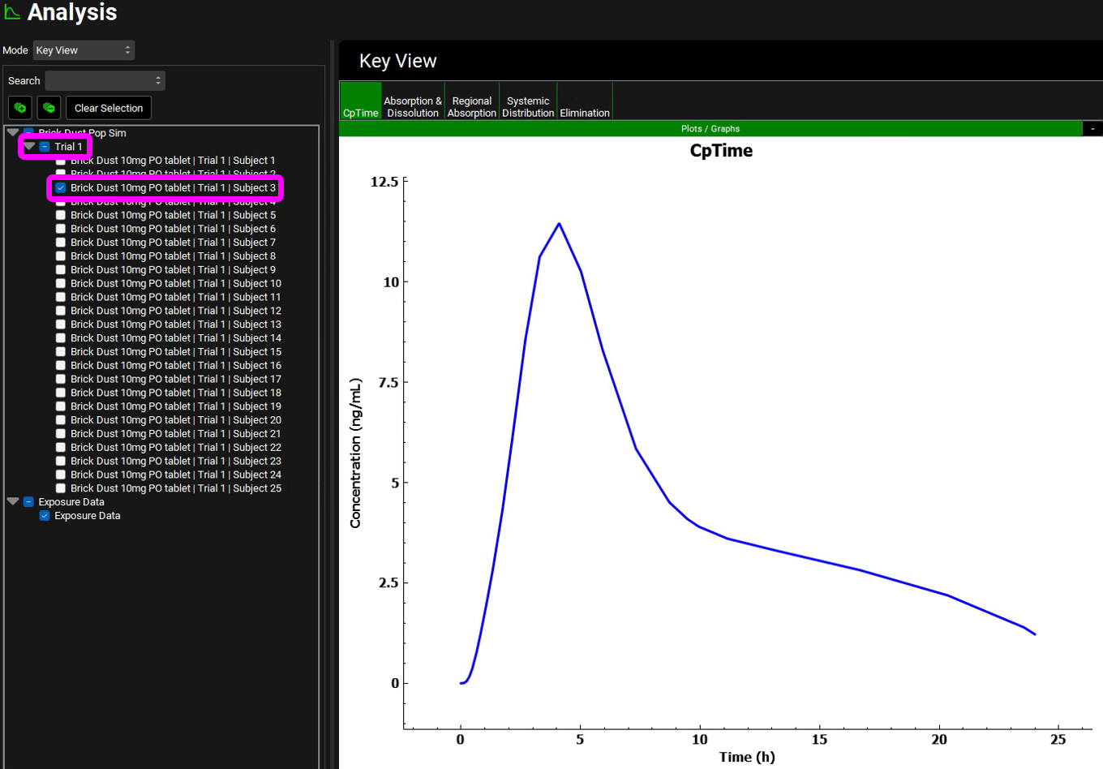
Task: Select Subject 15 tree item label
Action: point(175,352)
